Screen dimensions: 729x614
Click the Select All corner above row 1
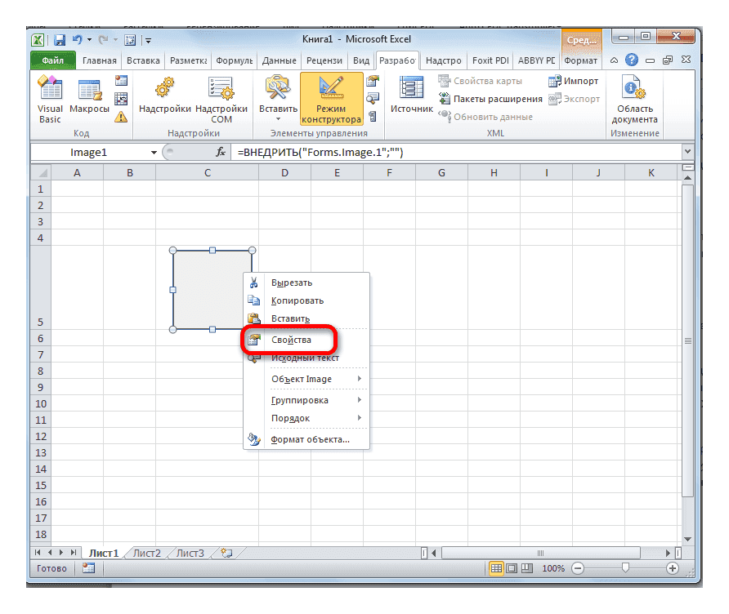tap(41, 172)
